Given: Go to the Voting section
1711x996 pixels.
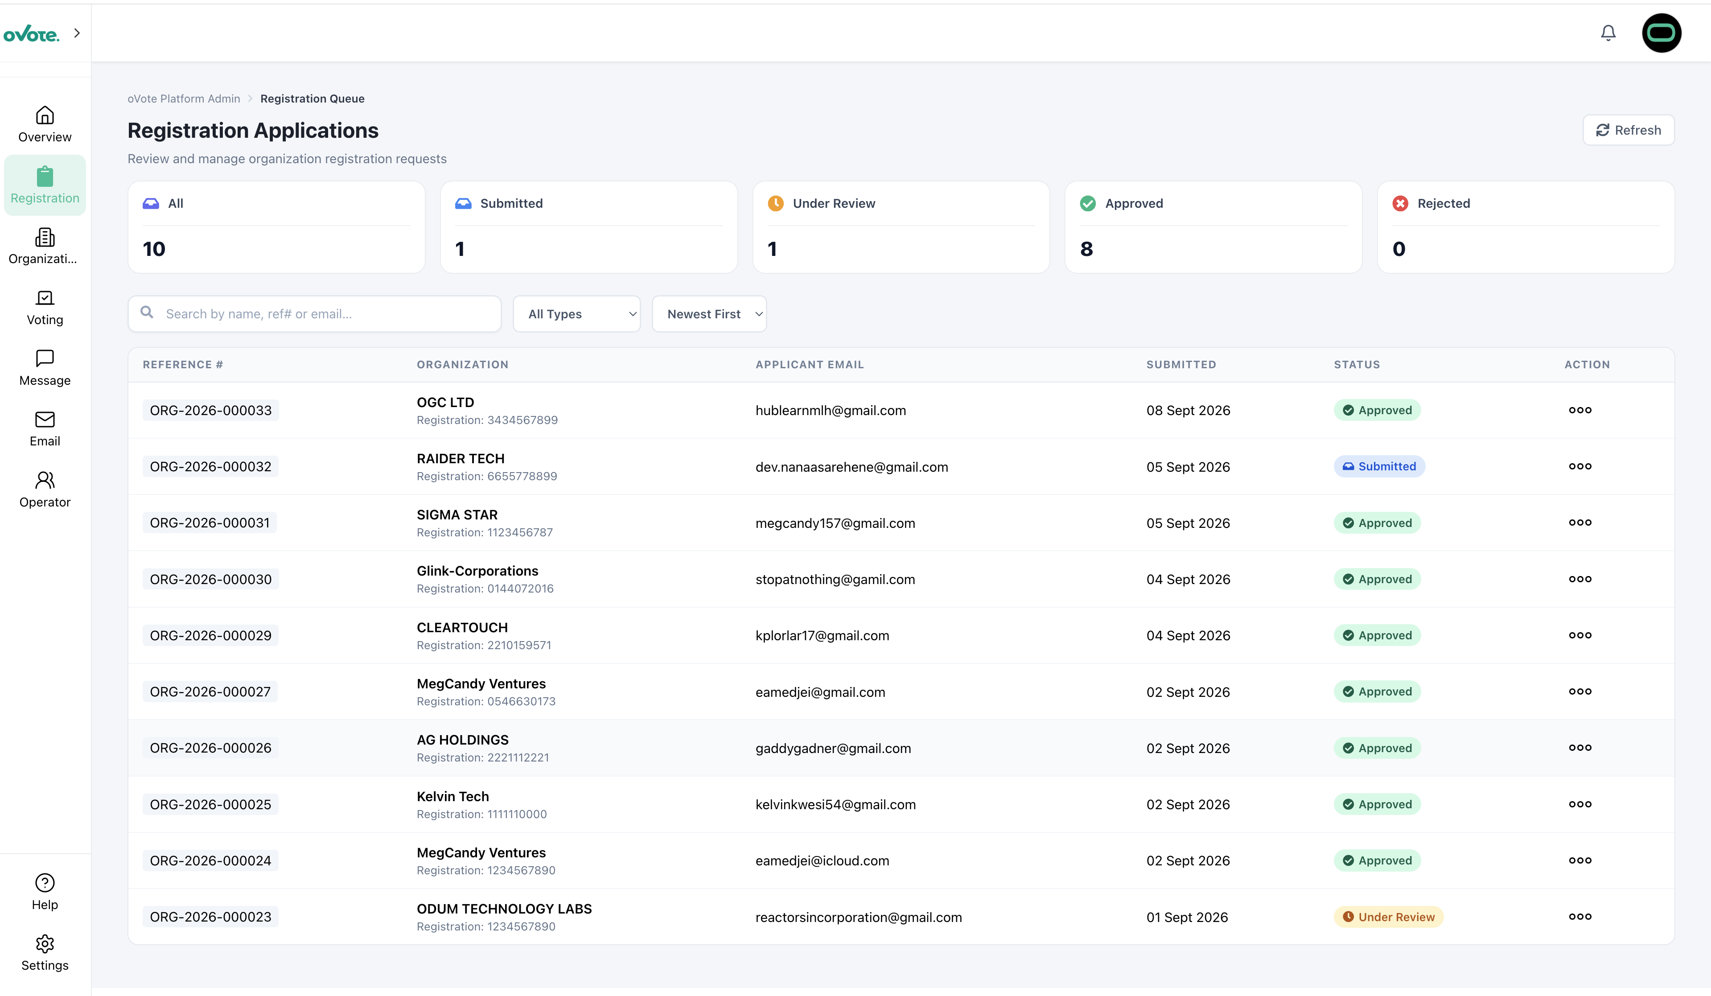Looking at the screenshot, I should coord(45,307).
